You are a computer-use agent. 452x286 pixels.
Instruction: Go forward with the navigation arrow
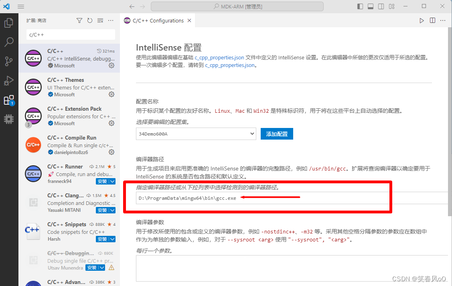(142, 6)
